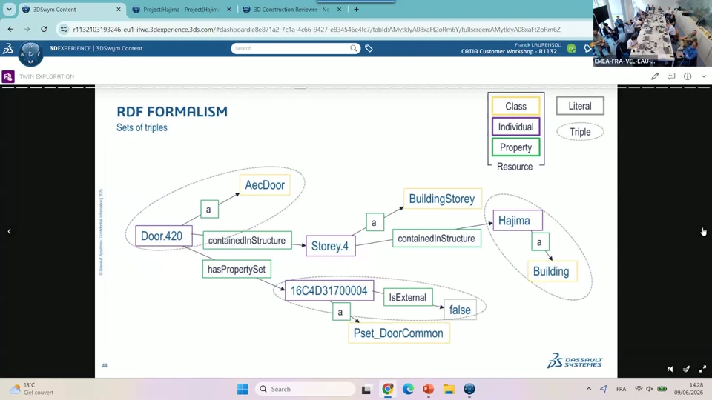
Task: Expand the header options chevron
Action: pyautogui.click(x=703, y=76)
